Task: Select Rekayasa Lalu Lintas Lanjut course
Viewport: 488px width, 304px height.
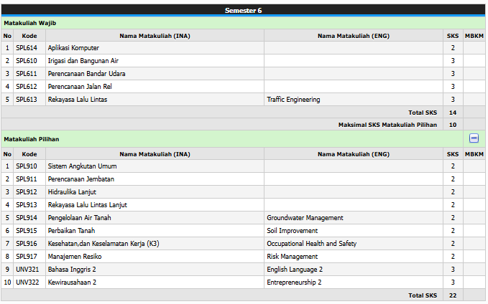Action: point(87,205)
